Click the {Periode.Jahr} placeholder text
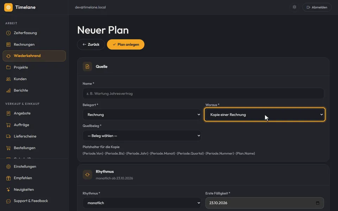The height and width of the screenshot is (211, 338). tap(137, 154)
